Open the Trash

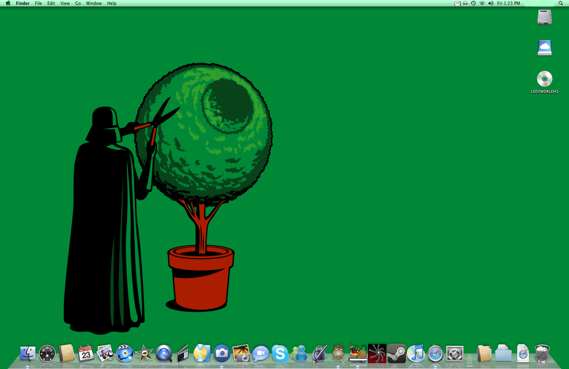pos(542,353)
